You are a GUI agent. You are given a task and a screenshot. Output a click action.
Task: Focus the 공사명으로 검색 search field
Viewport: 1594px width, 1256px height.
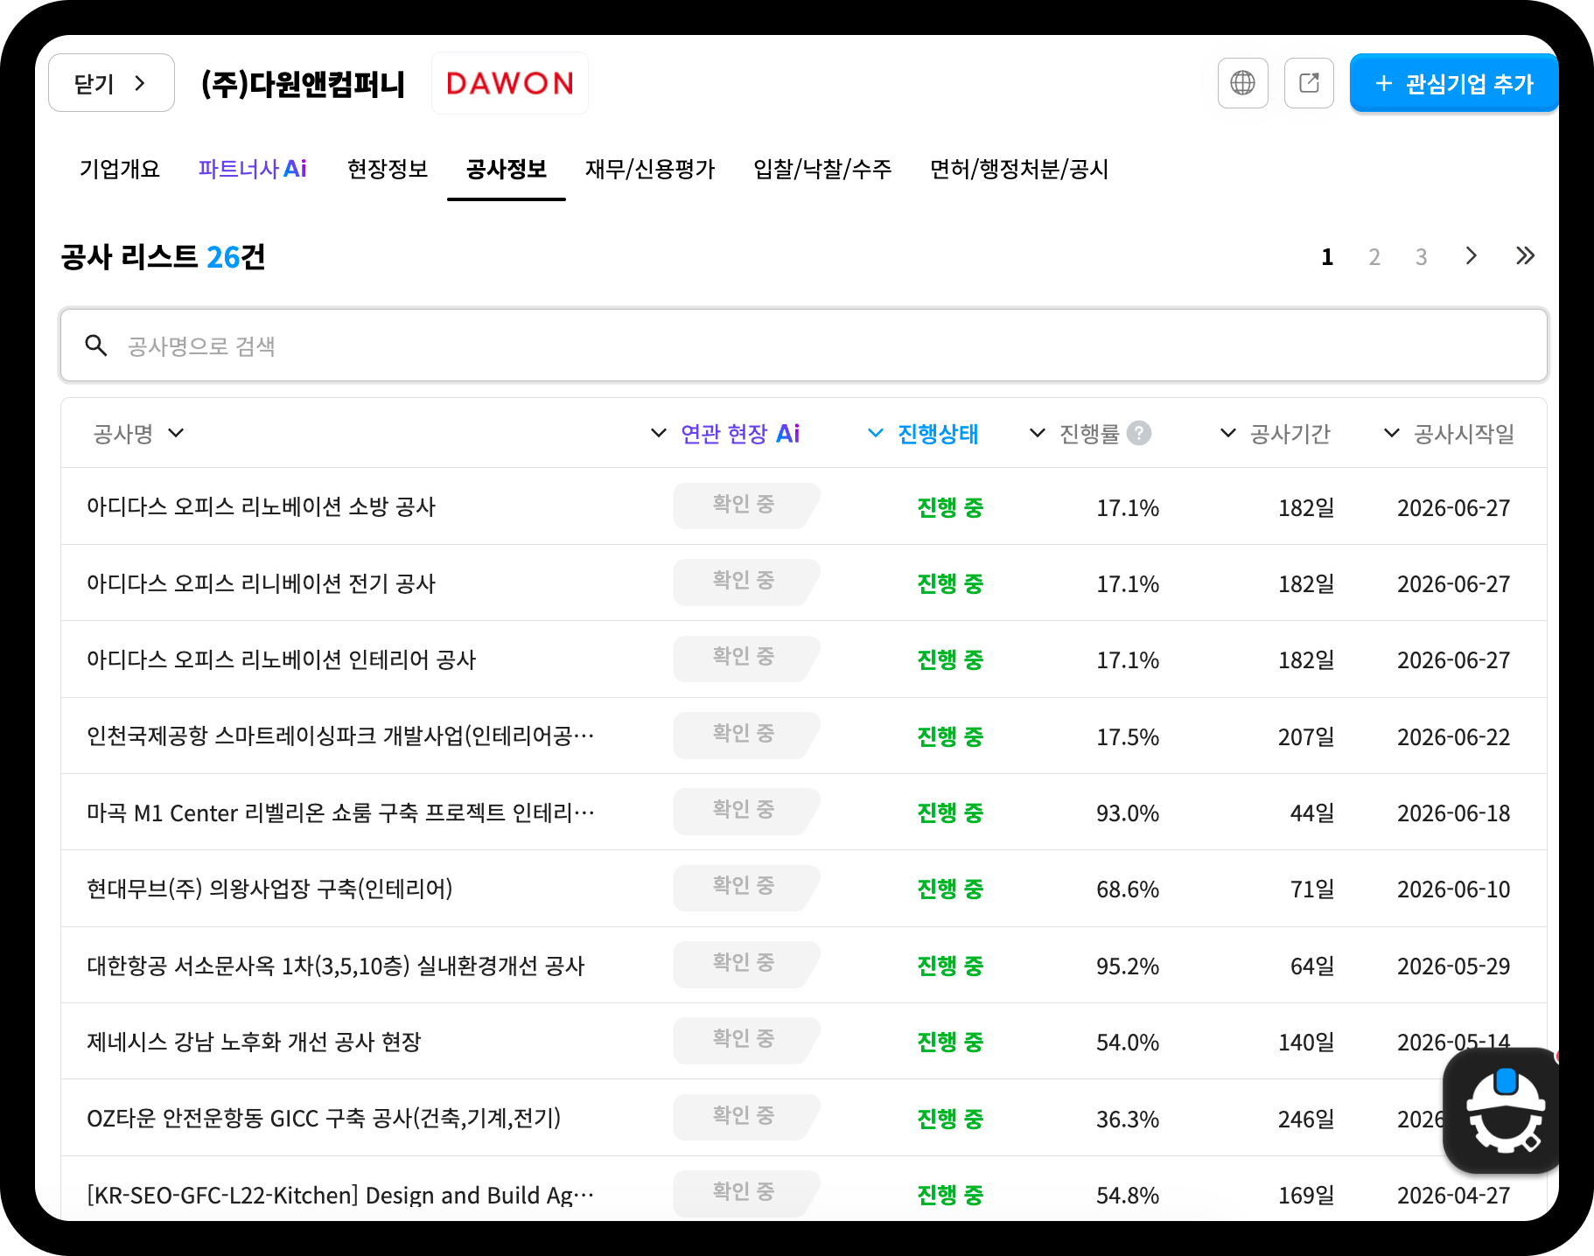tap(804, 345)
